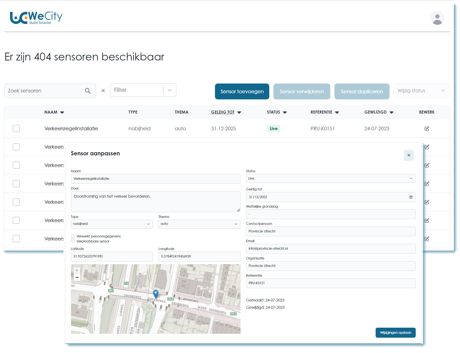460x353 pixels.
Task: Click the Sensor dupliceren button
Action: 362,91
